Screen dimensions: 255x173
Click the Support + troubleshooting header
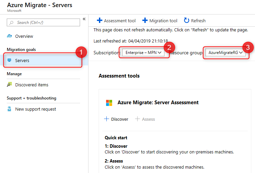(x=31, y=98)
